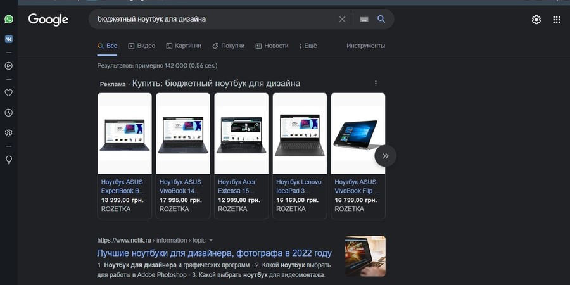This screenshot has height=285, width=570.
Task: Click ASUS VivoBook Flip laptop image
Action: 358,134
